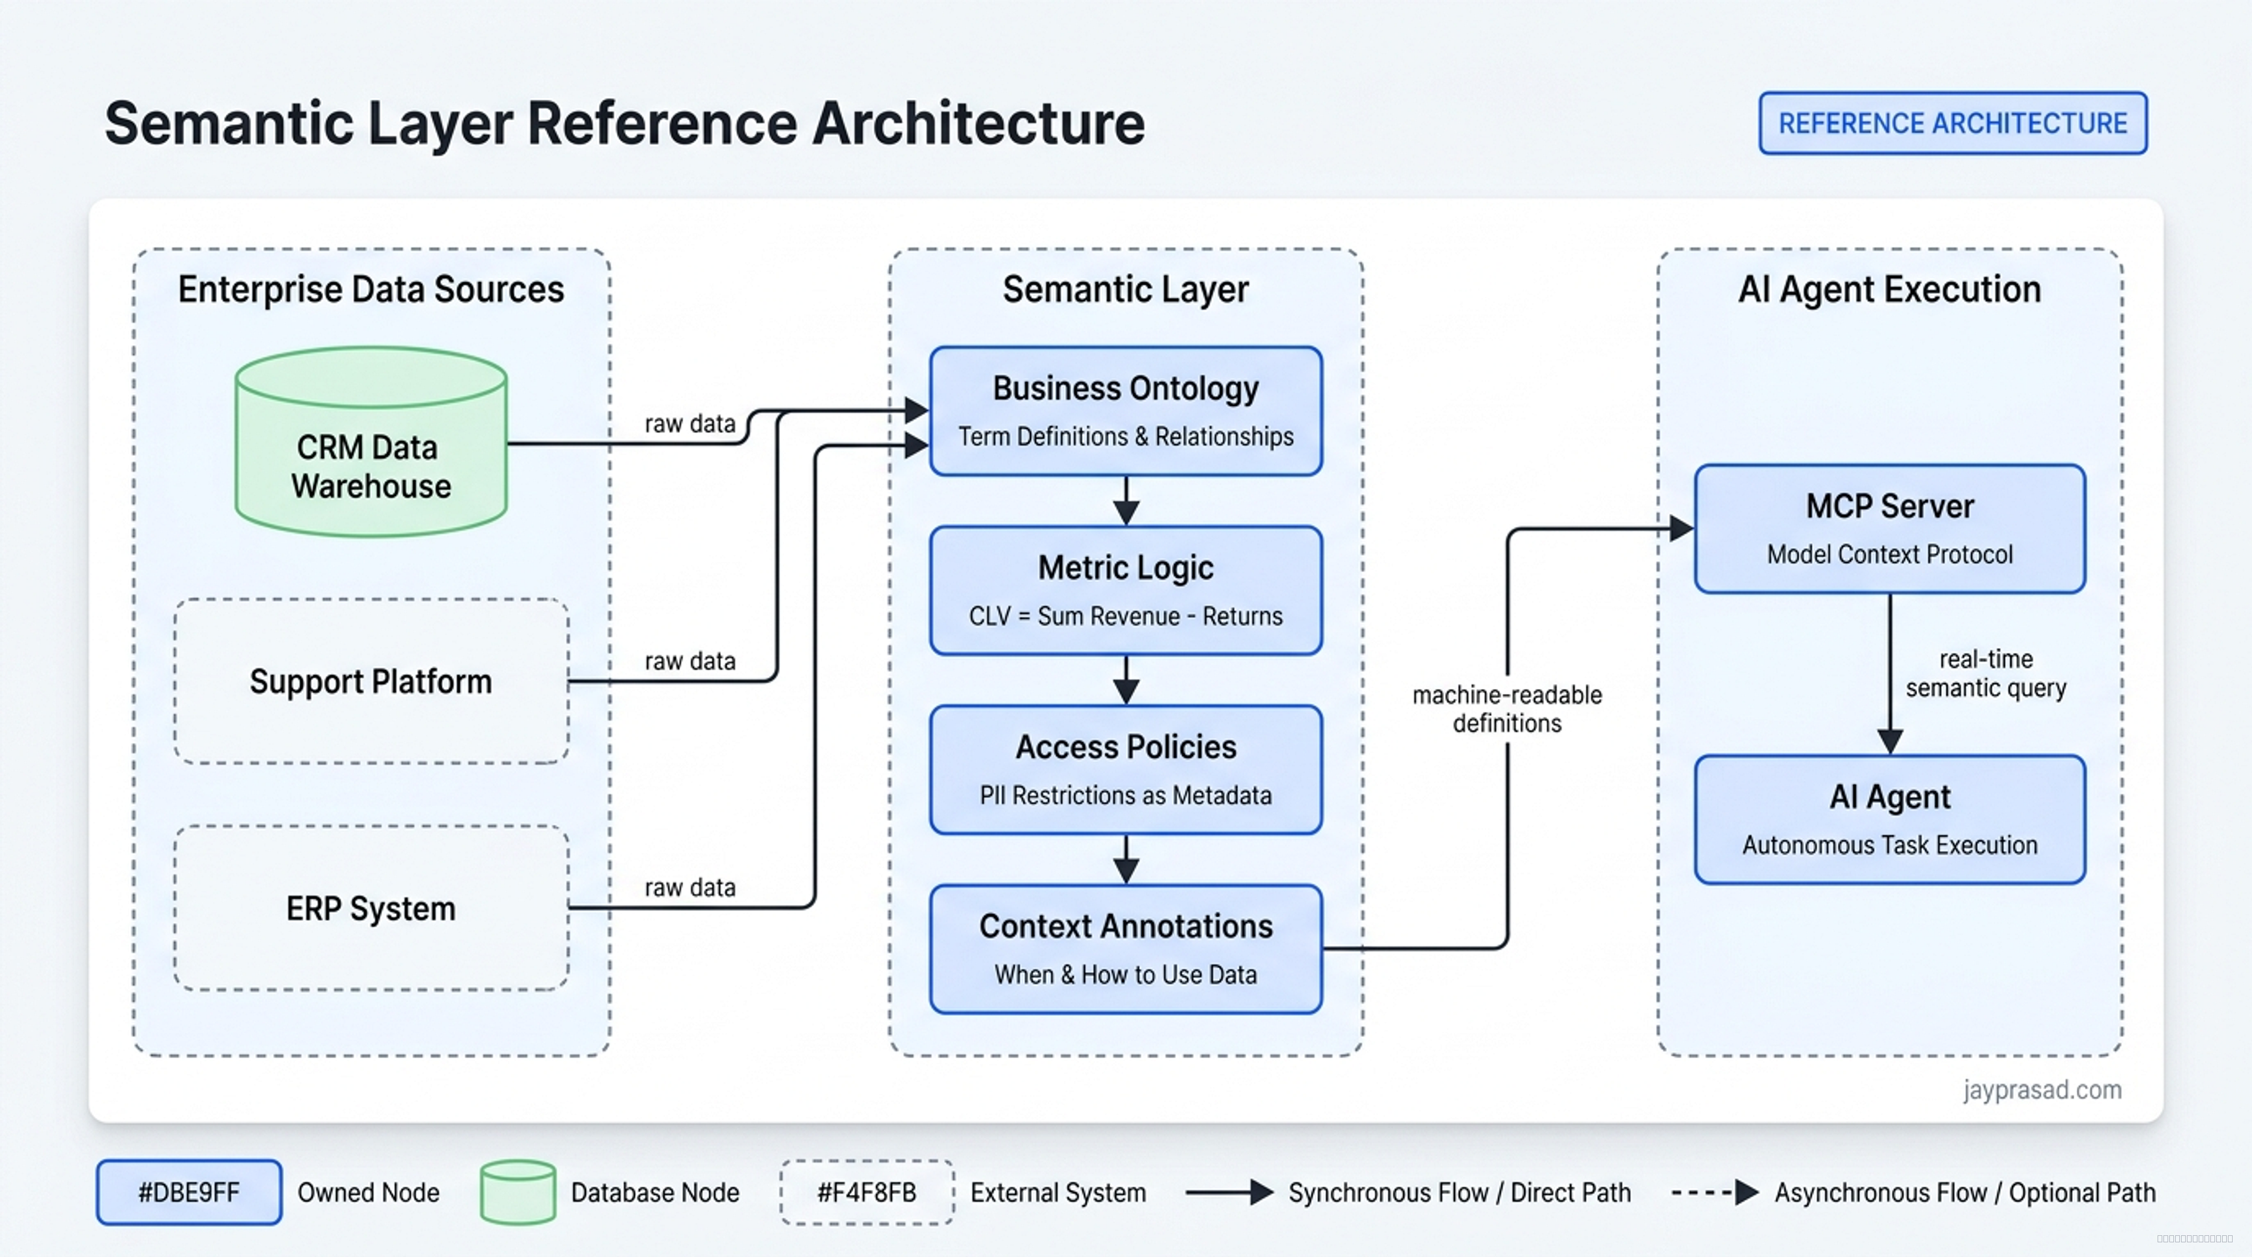Select the Access Policies node
Viewport: 2252px width, 1257px height.
pos(1126,769)
